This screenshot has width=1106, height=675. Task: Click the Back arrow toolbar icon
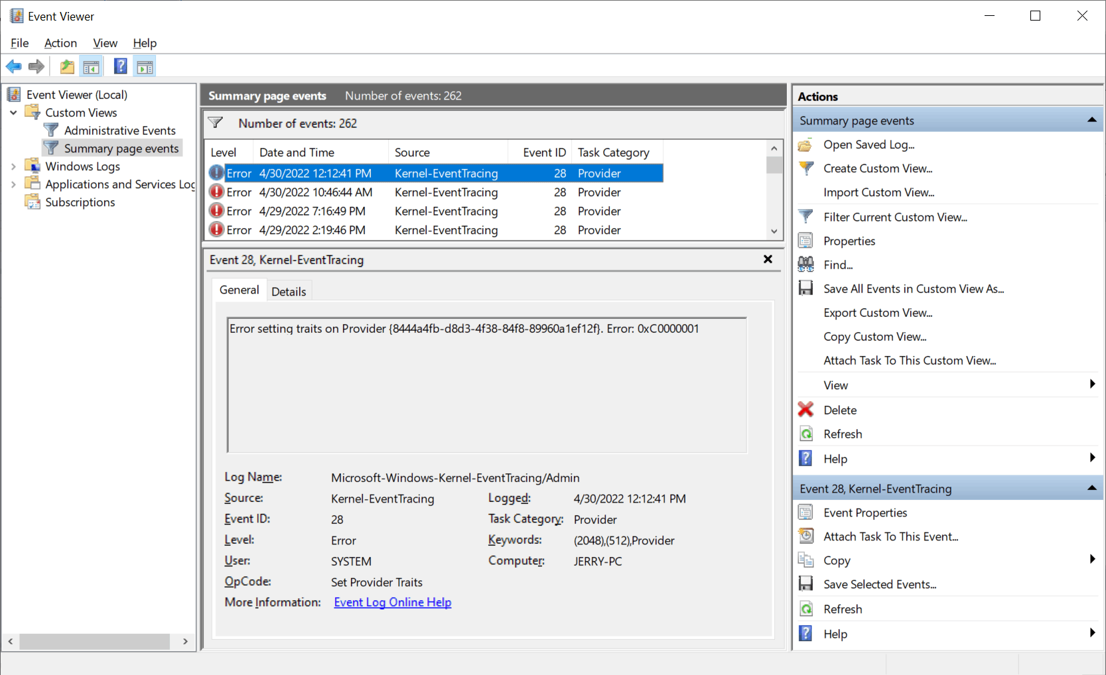pos(13,66)
